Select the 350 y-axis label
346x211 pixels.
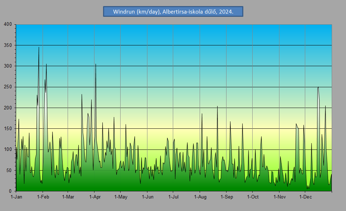(8, 45)
